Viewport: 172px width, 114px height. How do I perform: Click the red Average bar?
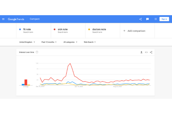pos(26,82)
